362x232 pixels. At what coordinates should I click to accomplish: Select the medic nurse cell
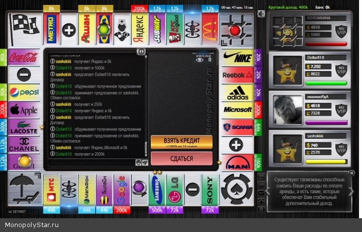pos(122,29)
